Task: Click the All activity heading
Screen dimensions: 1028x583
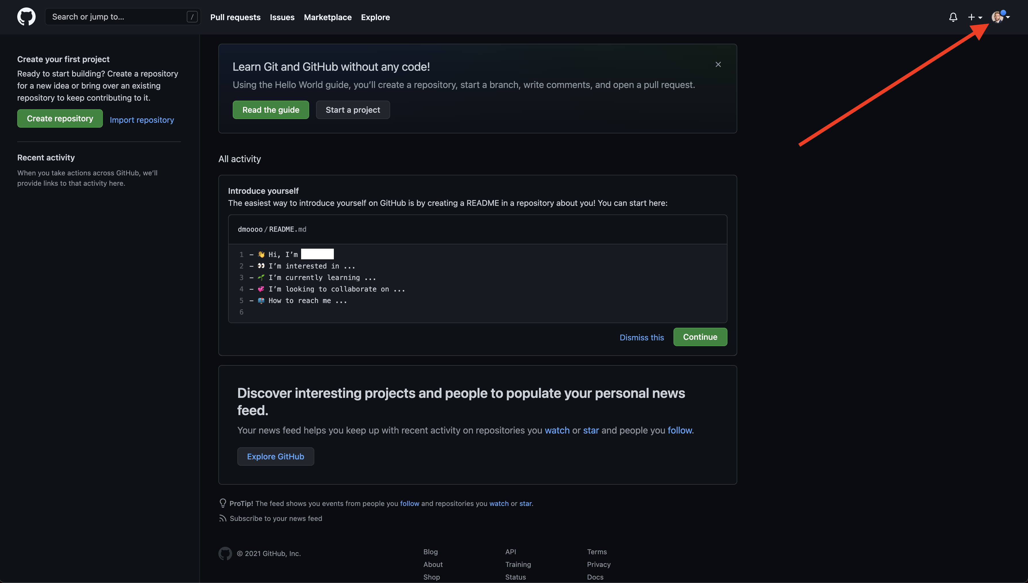Action: (240, 159)
